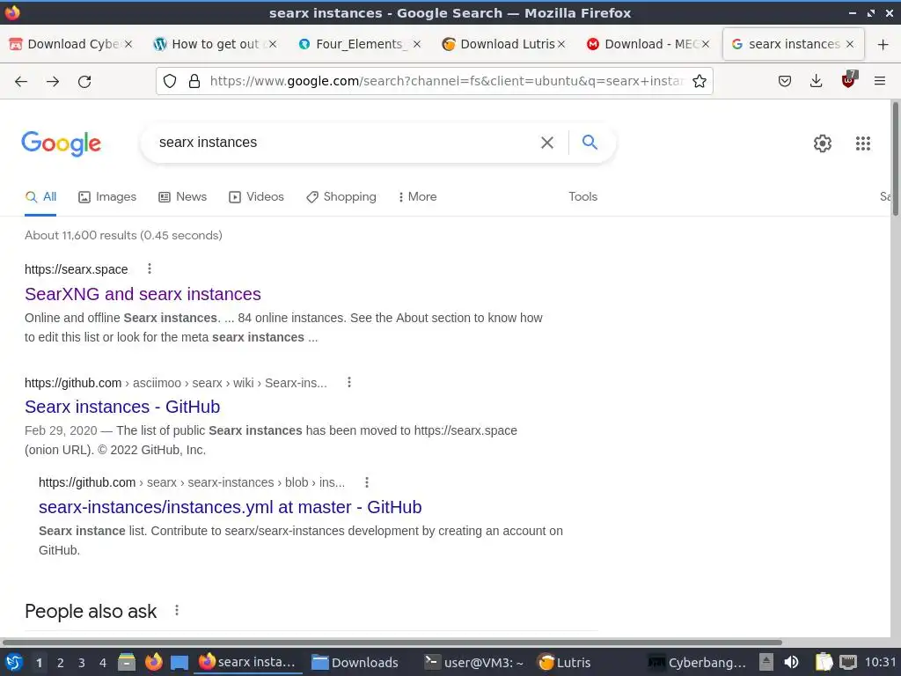Image resolution: width=901 pixels, height=676 pixels.
Task: Save page to Pocket
Action: (784, 81)
